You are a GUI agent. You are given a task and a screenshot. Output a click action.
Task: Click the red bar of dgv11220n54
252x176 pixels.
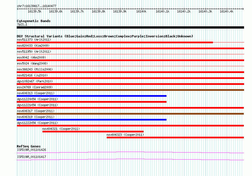(x=92, y=102)
